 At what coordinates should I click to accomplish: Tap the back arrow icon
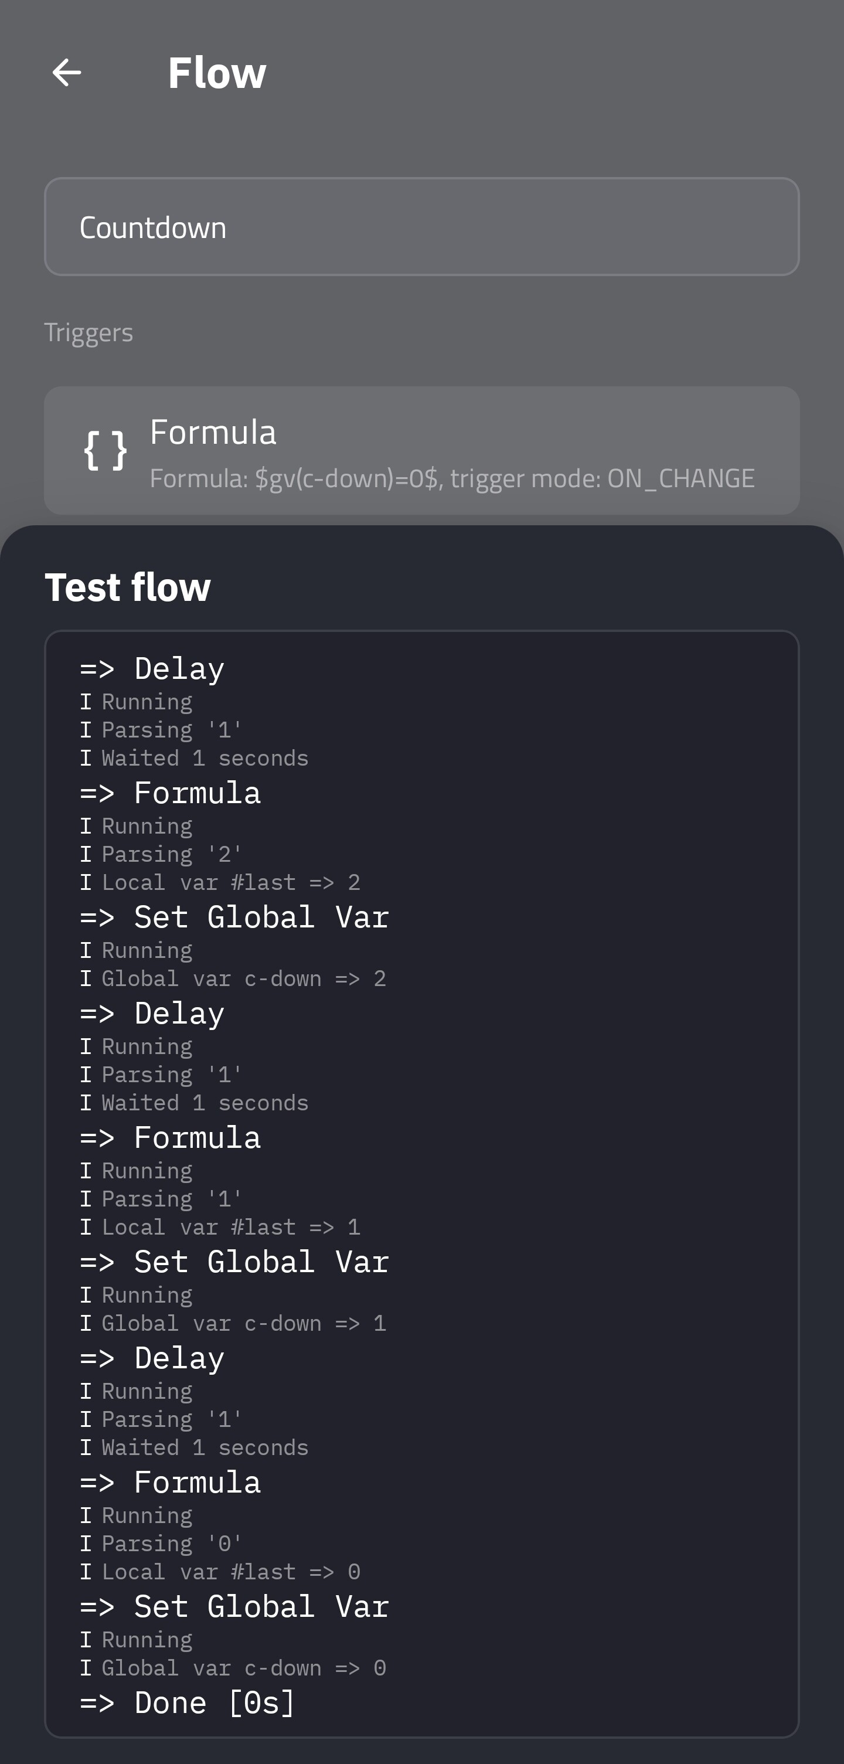[x=66, y=73]
